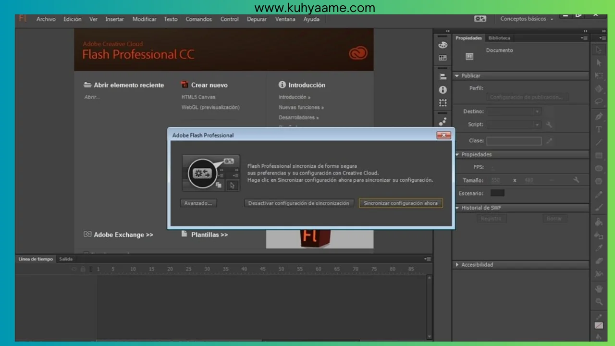Click the Escenario stage color swatch
The width and height of the screenshot is (615, 346).
coord(497,193)
